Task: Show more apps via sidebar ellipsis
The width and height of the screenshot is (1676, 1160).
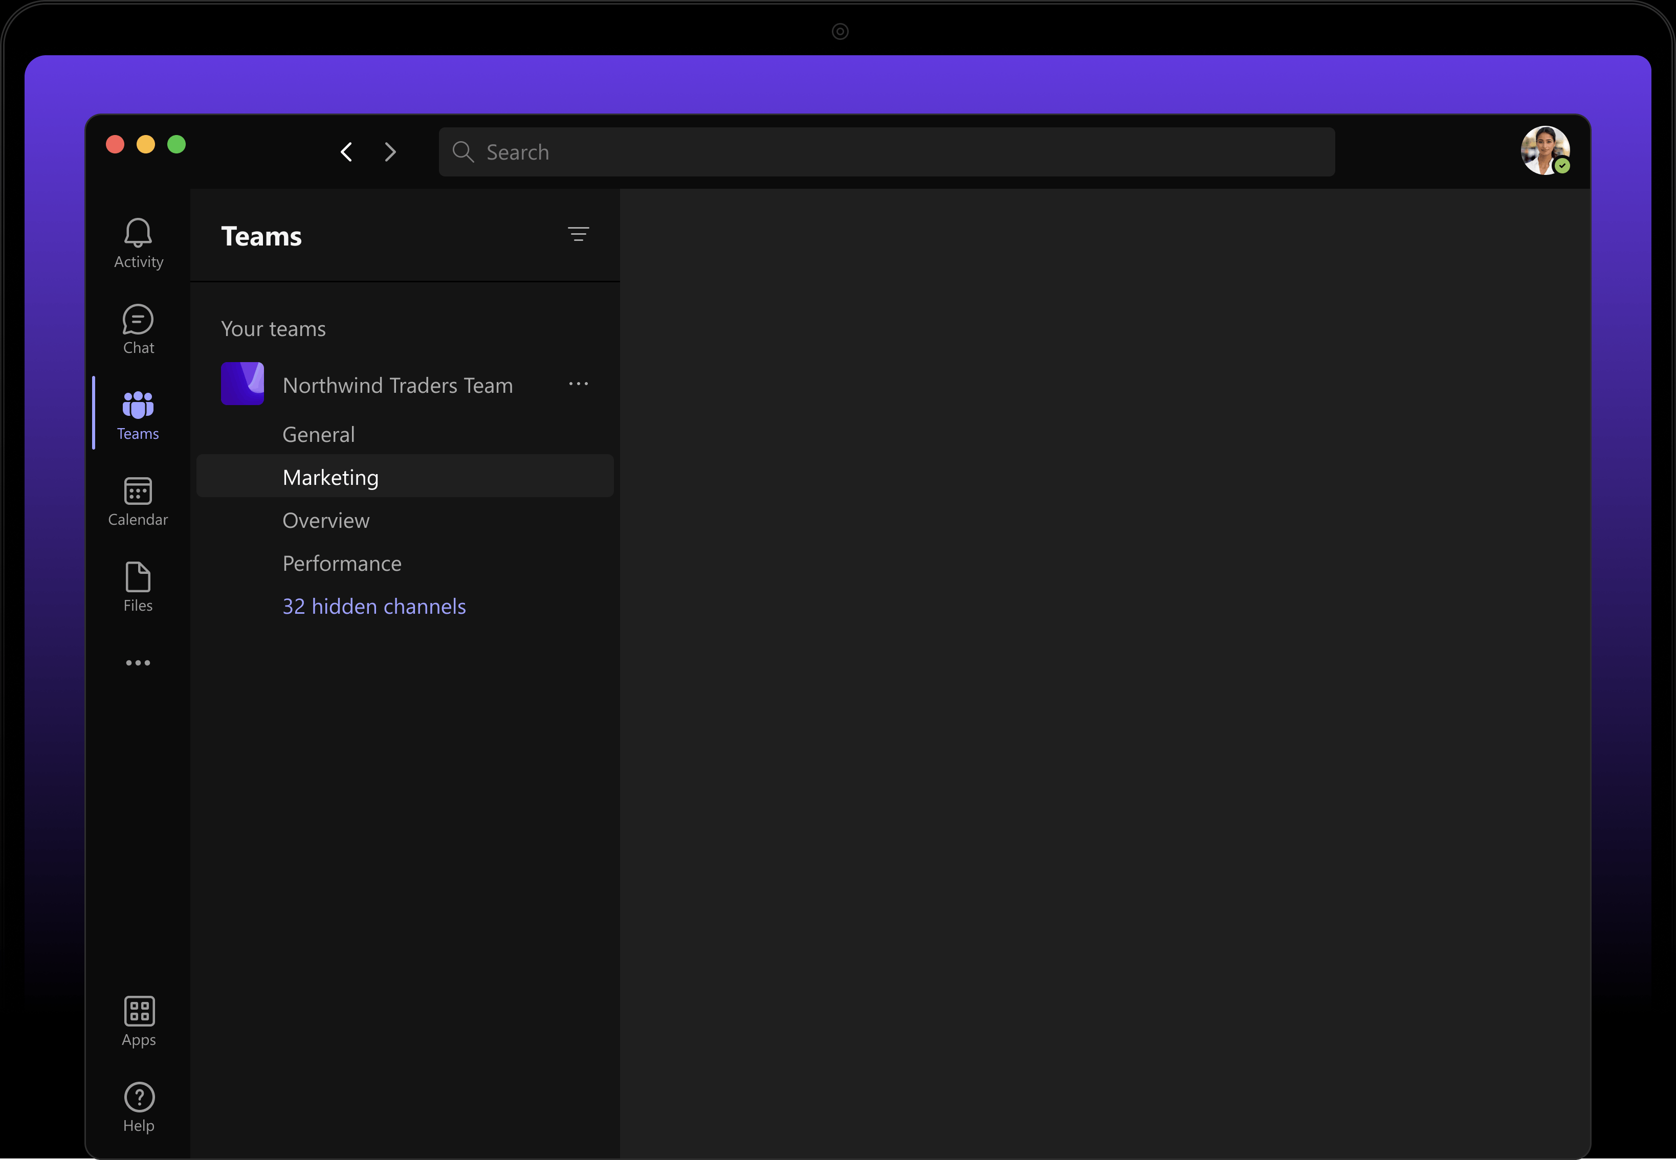Action: point(138,663)
